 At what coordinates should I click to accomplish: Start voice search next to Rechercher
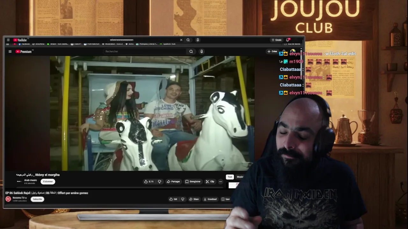201,52
